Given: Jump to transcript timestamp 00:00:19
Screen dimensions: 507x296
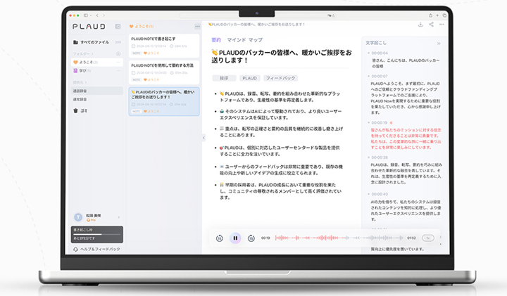Looking at the screenshot, I should tap(380, 122).
